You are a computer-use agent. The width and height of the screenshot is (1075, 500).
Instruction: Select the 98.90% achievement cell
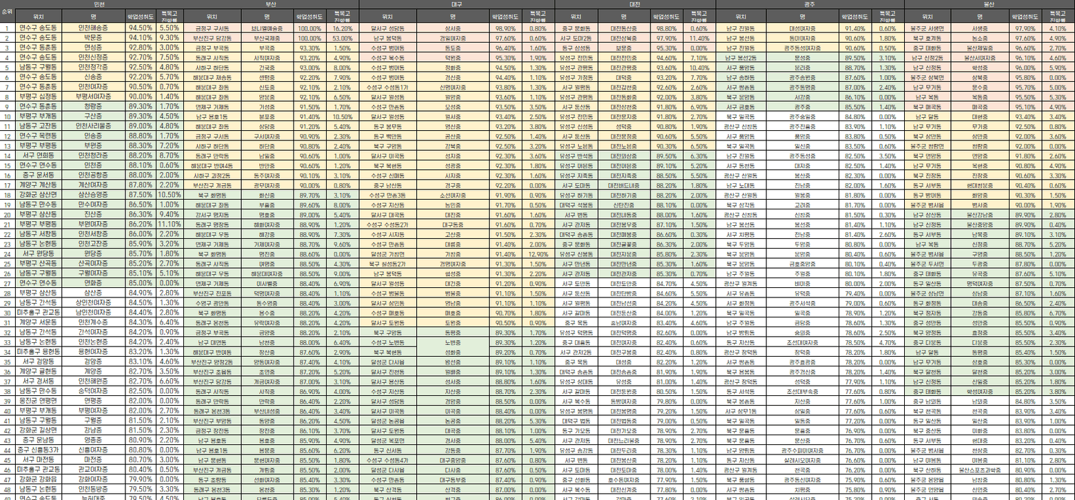point(505,28)
